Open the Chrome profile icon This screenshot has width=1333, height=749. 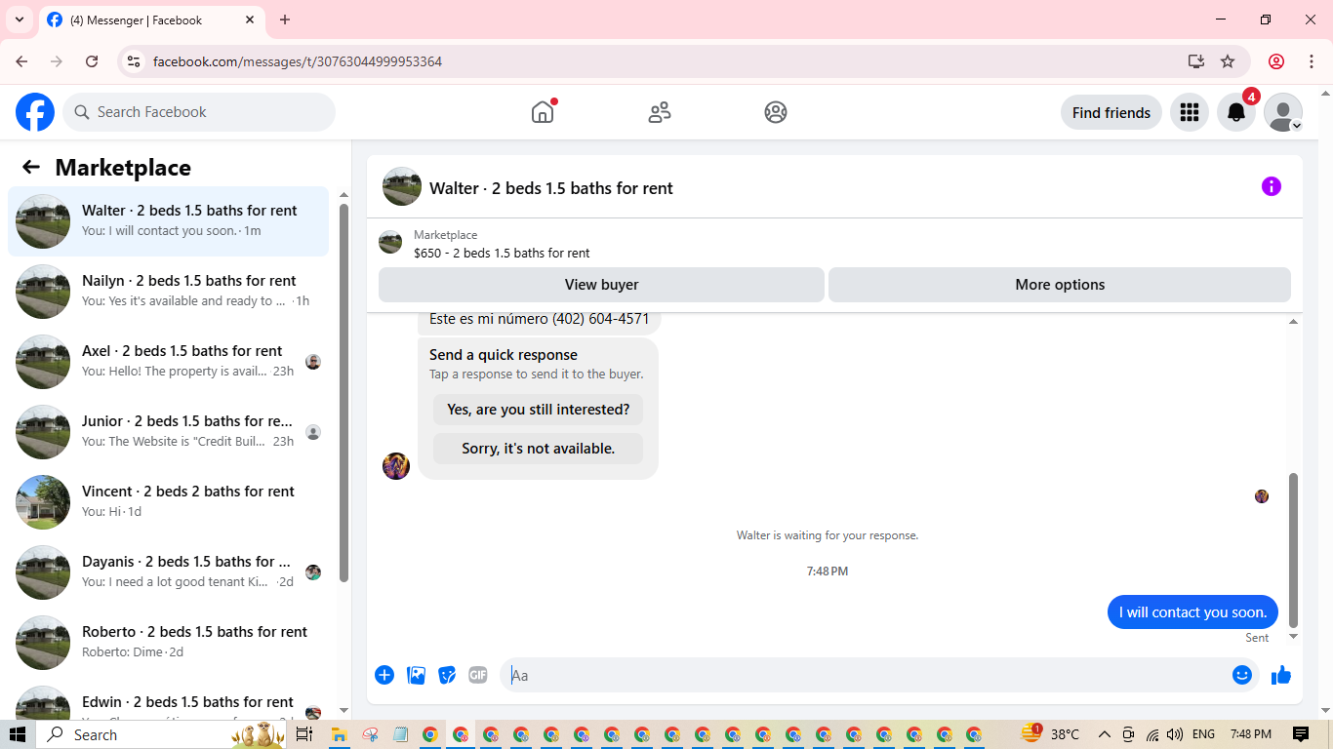(1276, 61)
